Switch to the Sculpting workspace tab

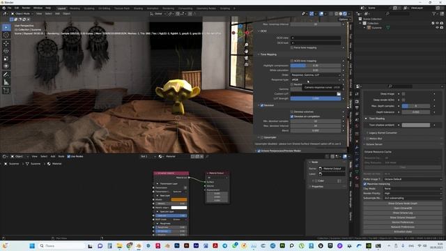[89, 8]
